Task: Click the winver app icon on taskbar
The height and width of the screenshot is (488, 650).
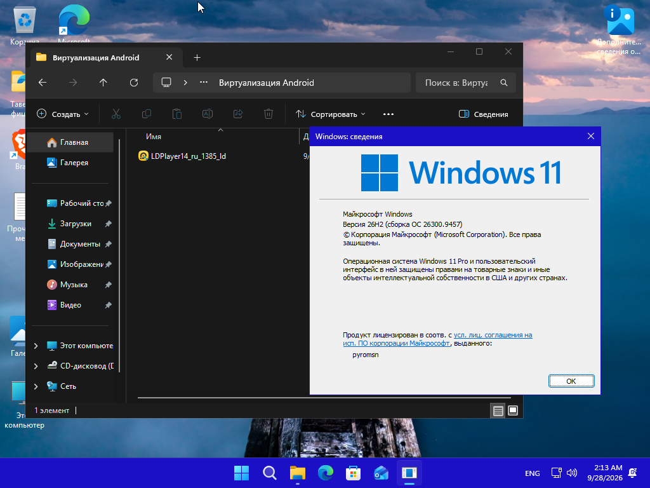Action: tap(409, 473)
